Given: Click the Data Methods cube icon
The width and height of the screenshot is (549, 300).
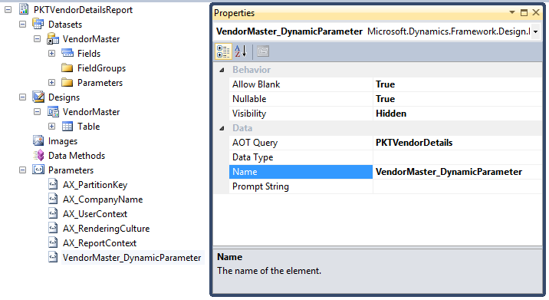Looking at the screenshot, I should pos(39,156).
